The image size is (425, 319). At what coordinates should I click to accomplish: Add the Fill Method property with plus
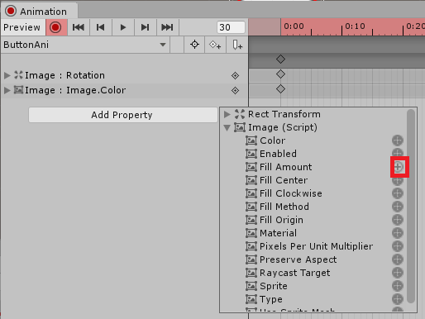(398, 207)
